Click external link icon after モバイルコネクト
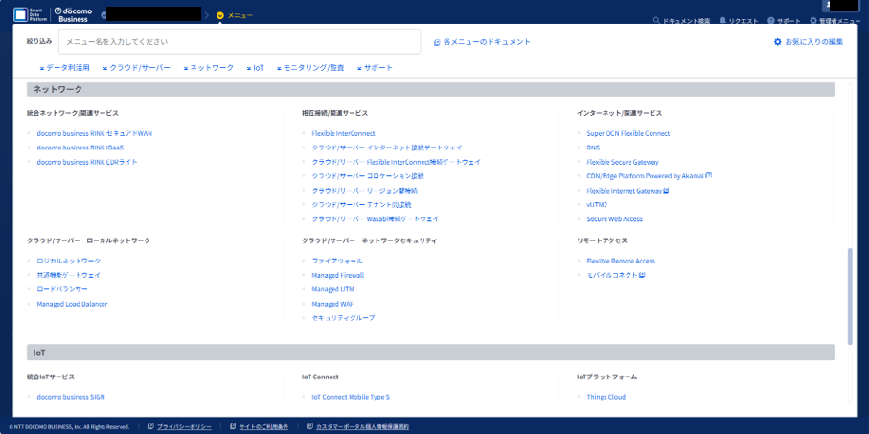 [x=642, y=274]
